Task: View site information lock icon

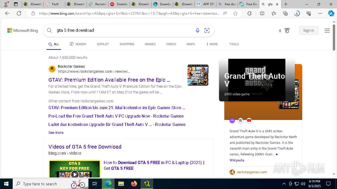Action: (x=33, y=13)
